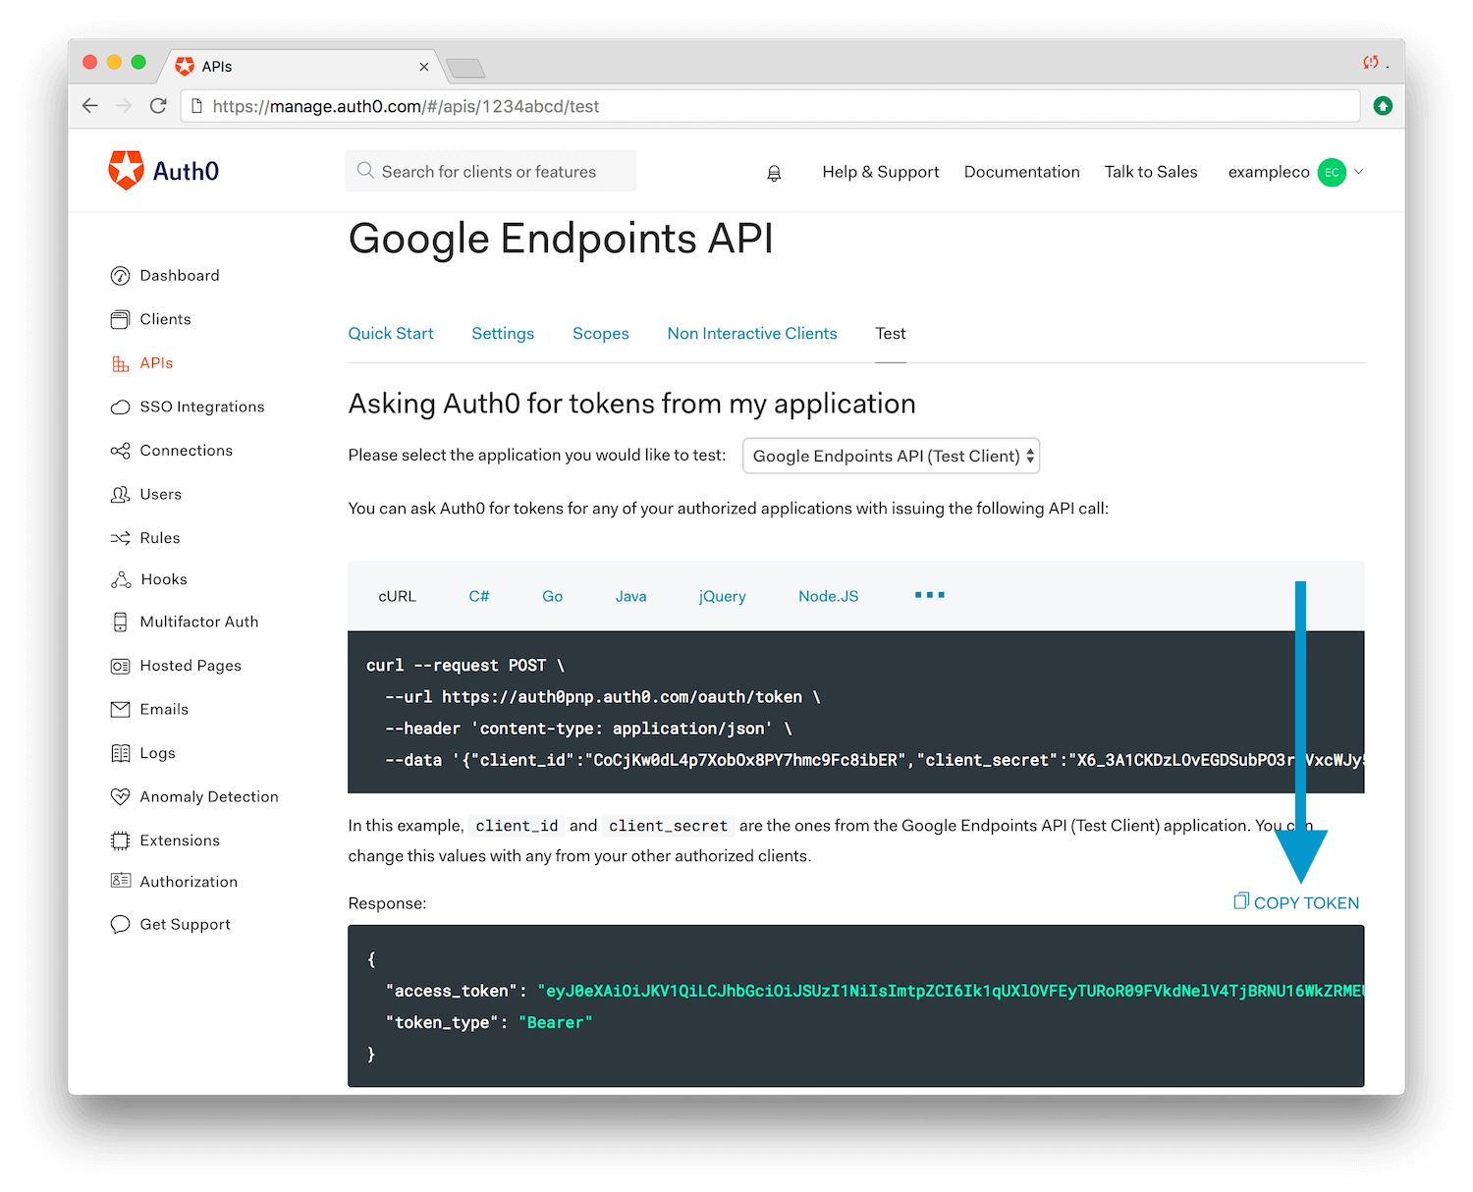Image resolution: width=1473 pixels, height=1192 pixels.
Task: Click the Authorization sidebar icon
Action: (x=120, y=881)
